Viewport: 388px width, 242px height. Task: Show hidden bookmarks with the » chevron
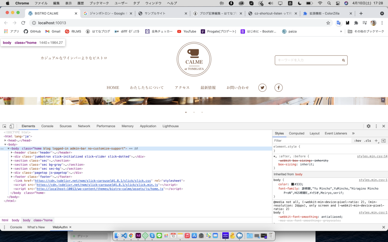[341, 31]
